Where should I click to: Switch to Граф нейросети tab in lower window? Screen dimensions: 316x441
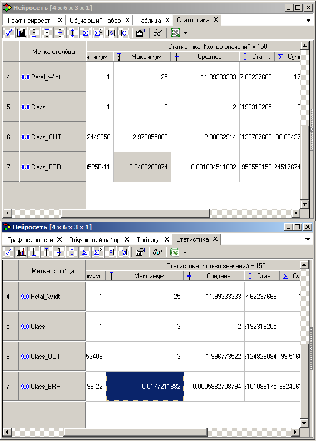tap(30, 240)
